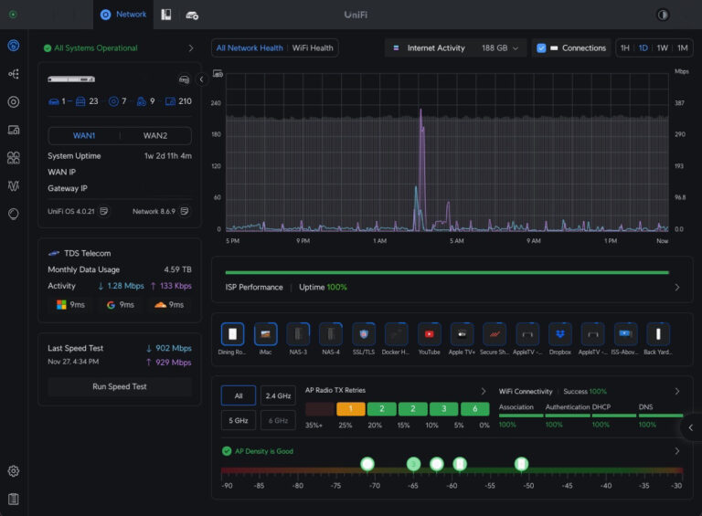Select the 1W time range

(x=662, y=47)
